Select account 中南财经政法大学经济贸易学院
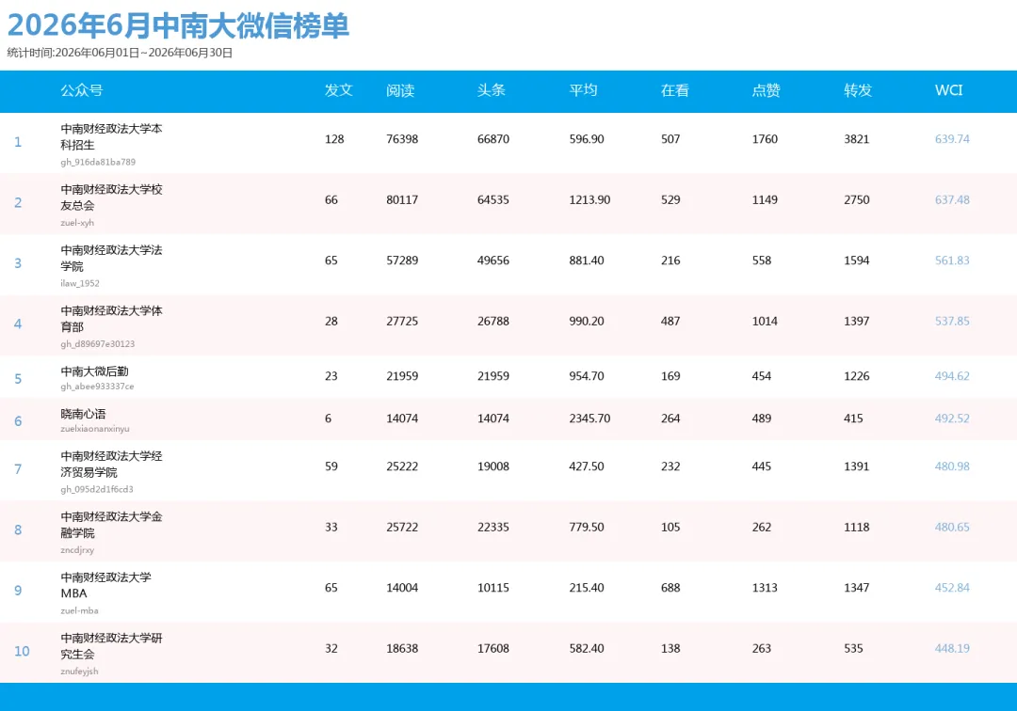The height and width of the screenshot is (711, 1017). click(111, 464)
